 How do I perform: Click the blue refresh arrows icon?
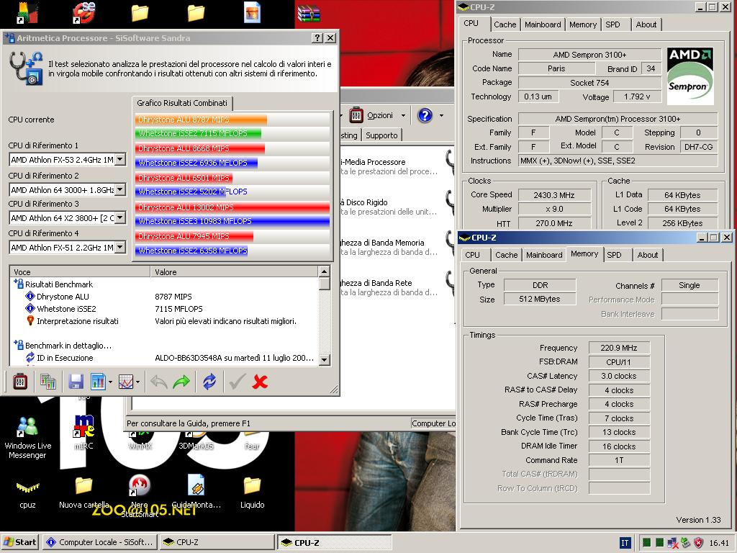pos(209,382)
